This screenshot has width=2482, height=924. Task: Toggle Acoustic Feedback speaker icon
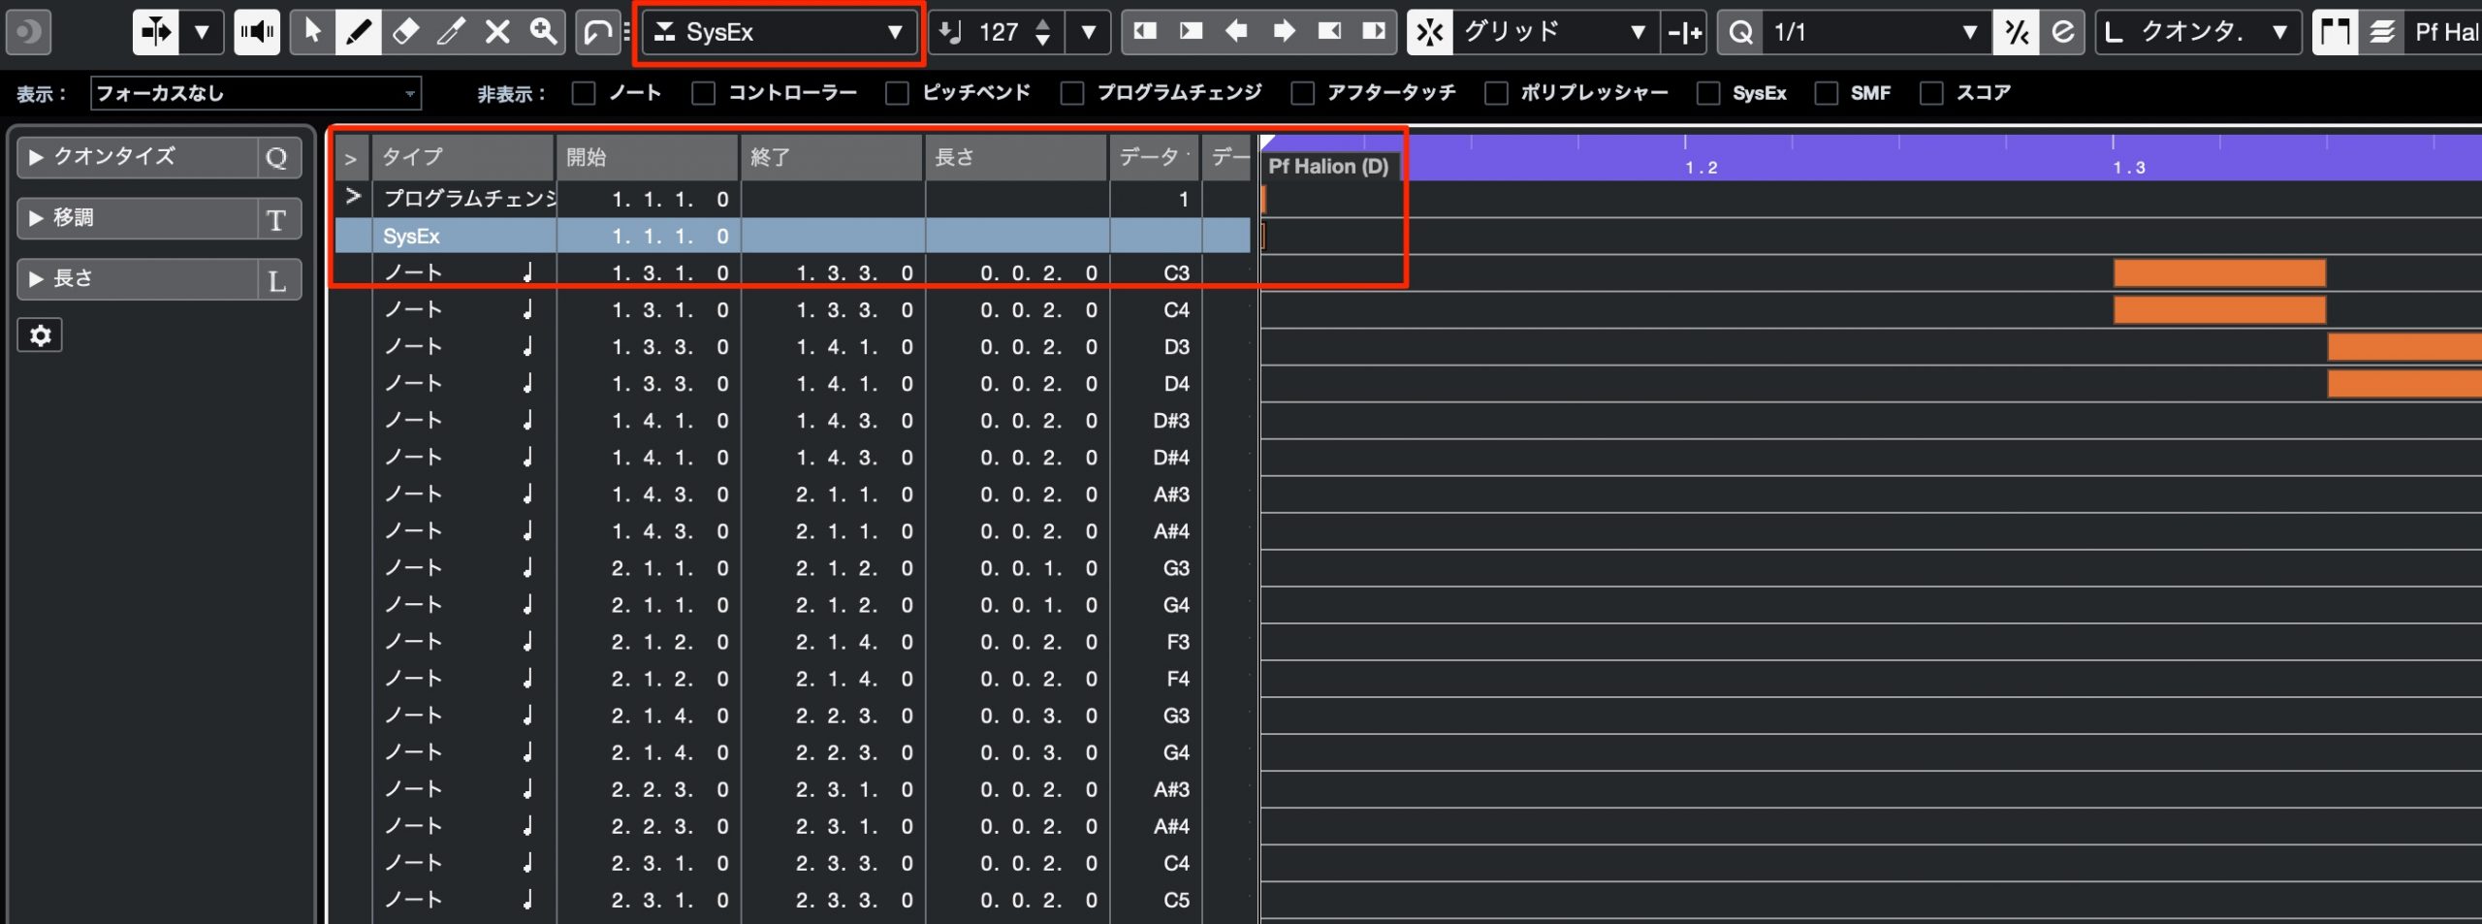pos(257,32)
